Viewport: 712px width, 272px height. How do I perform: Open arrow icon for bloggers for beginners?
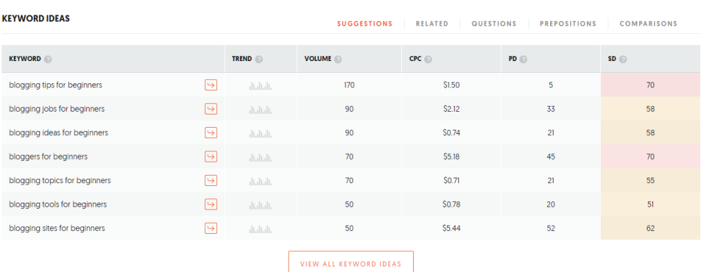211,156
